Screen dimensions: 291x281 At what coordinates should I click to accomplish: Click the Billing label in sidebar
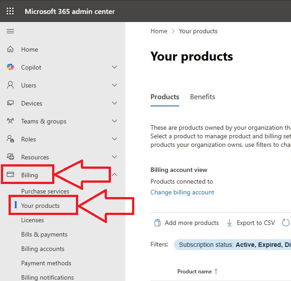pyautogui.click(x=30, y=175)
